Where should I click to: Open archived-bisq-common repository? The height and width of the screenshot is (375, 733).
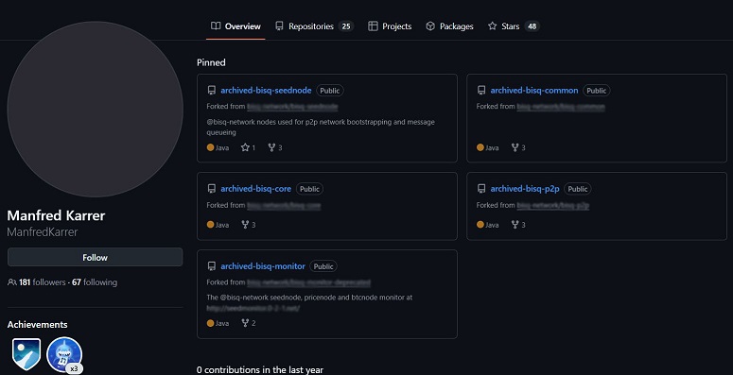pyautogui.click(x=534, y=90)
